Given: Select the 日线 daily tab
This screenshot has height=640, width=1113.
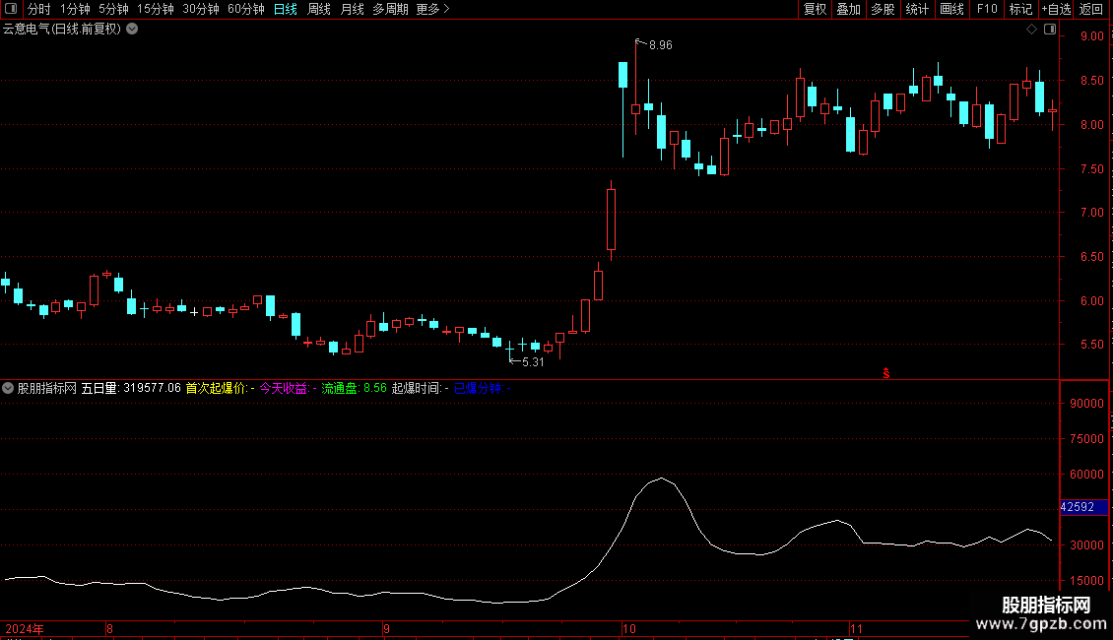Looking at the screenshot, I should (286, 9).
